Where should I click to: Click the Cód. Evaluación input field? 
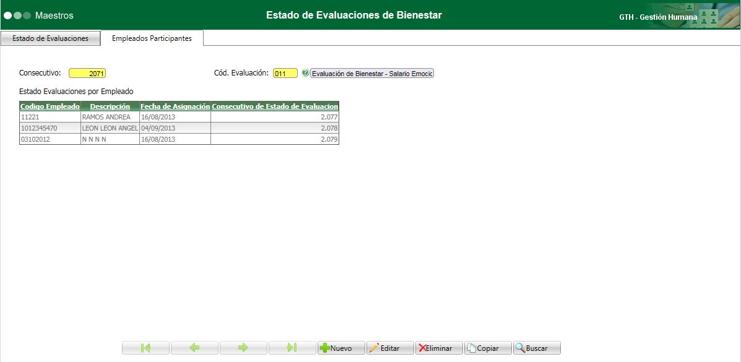[284, 72]
